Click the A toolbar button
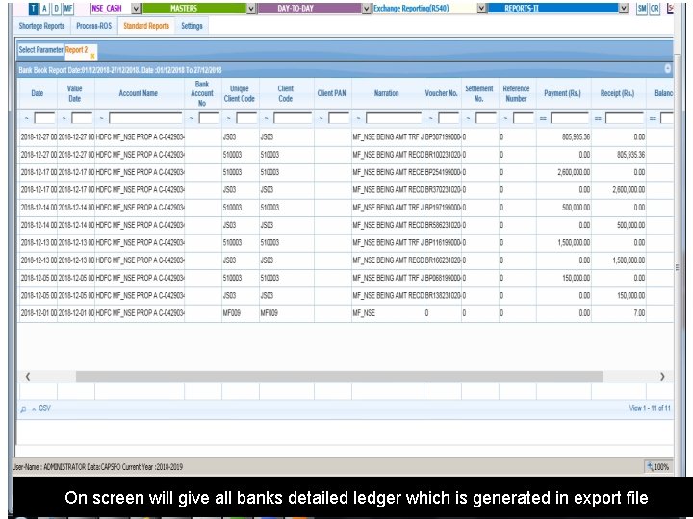 tap(44, 9)
